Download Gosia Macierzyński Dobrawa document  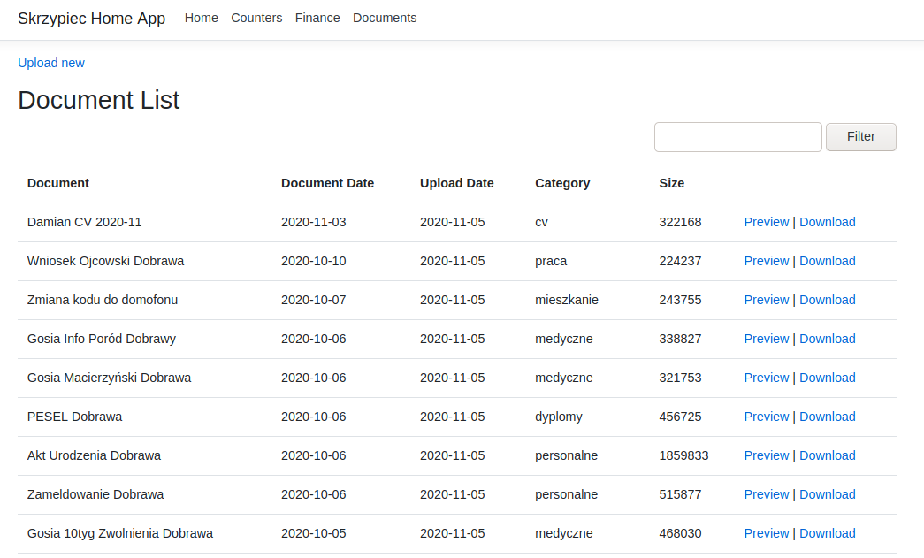click(x=828, y=378)
